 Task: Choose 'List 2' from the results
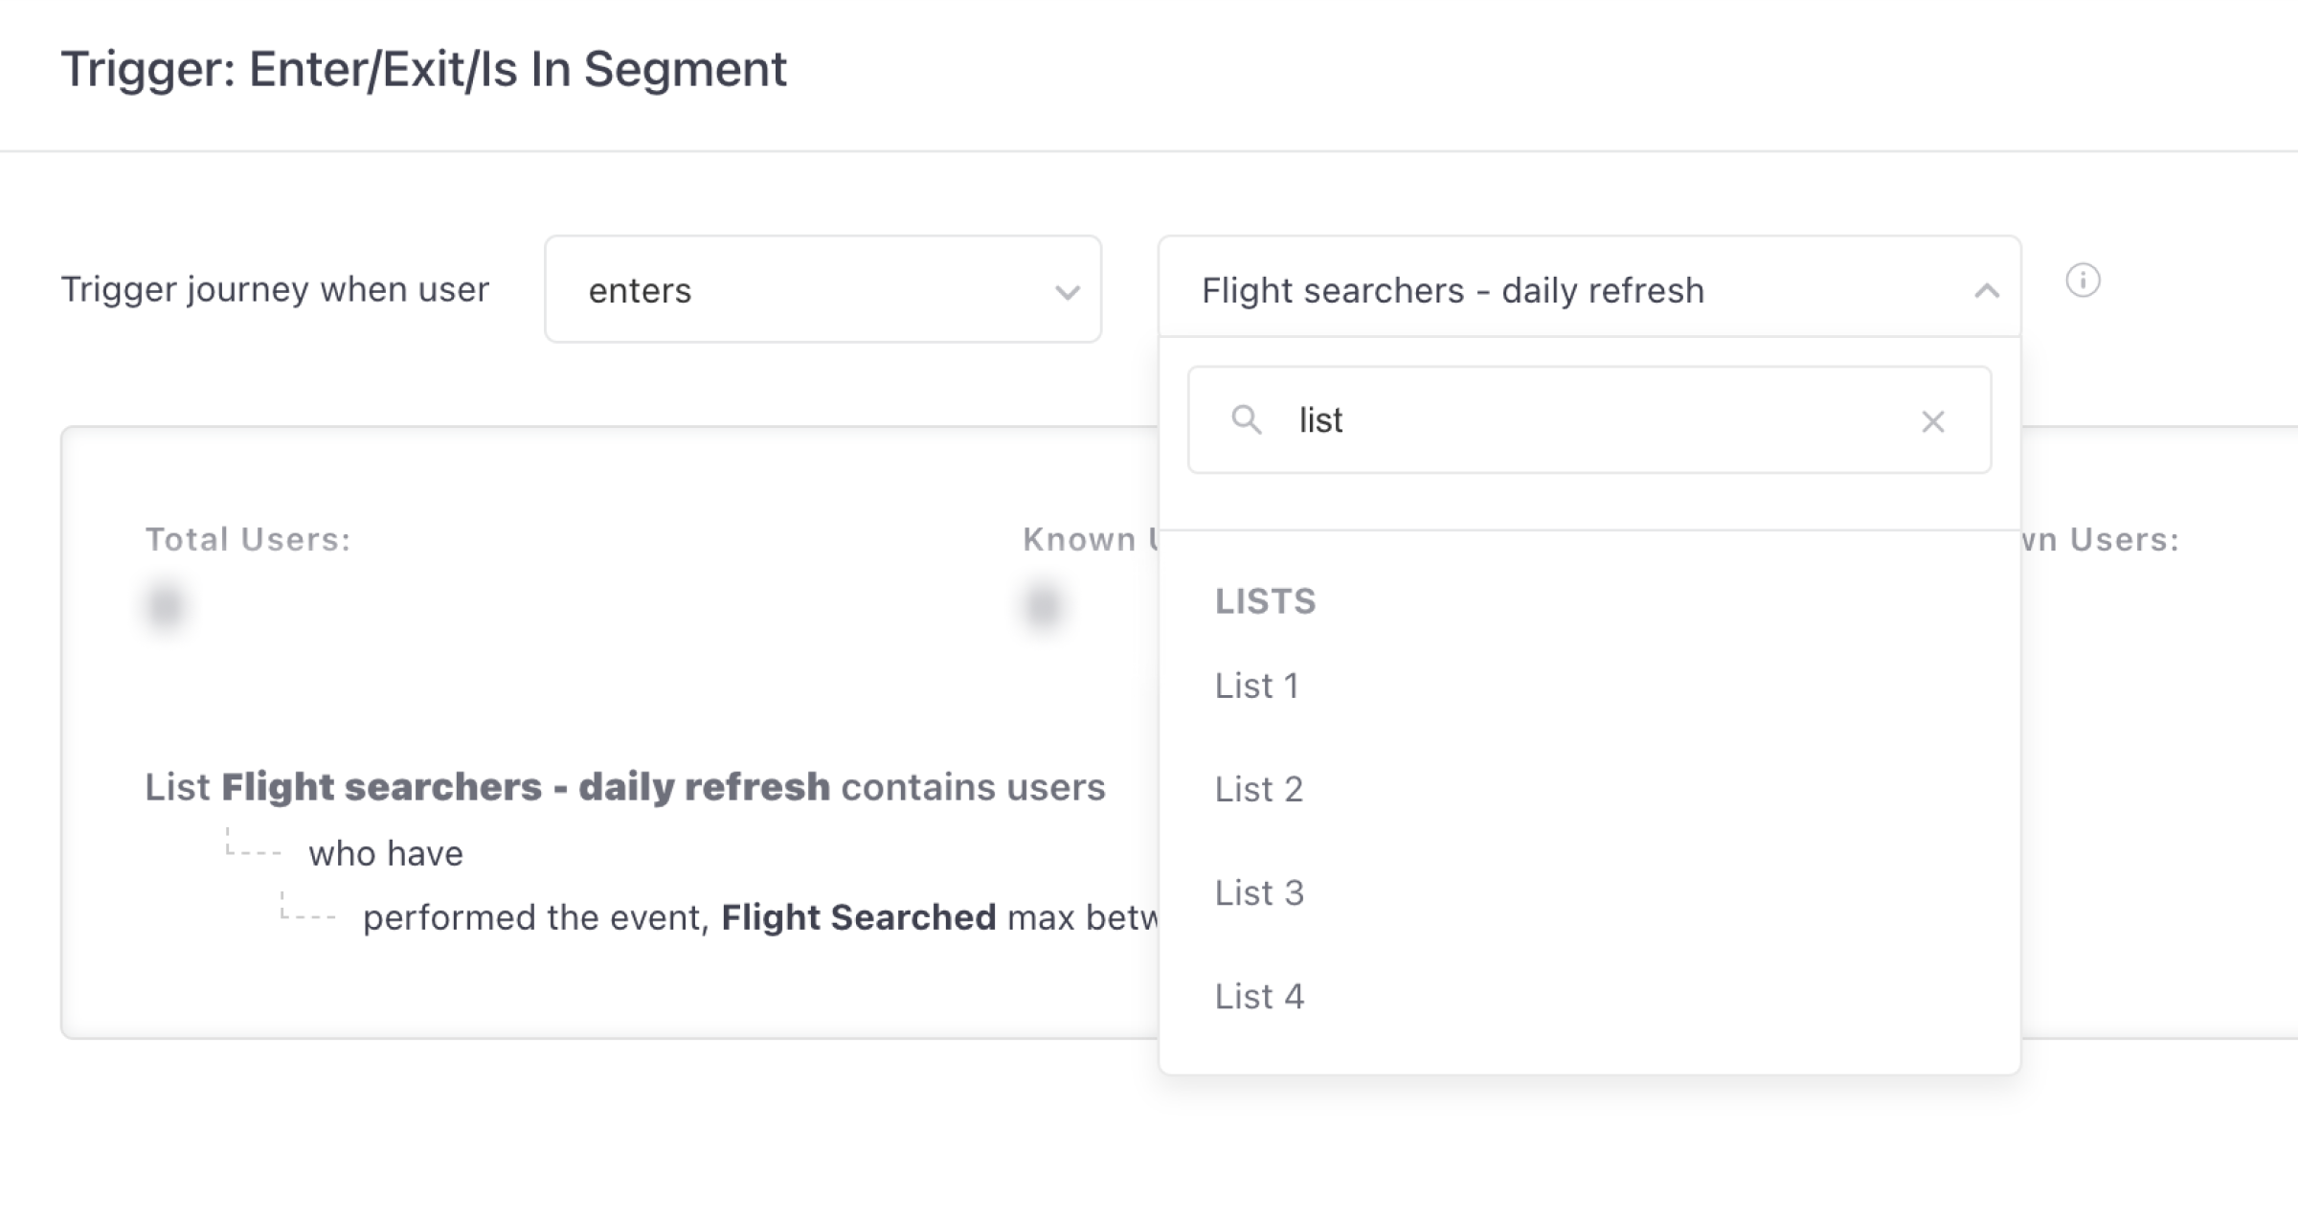coord(1258,789)
